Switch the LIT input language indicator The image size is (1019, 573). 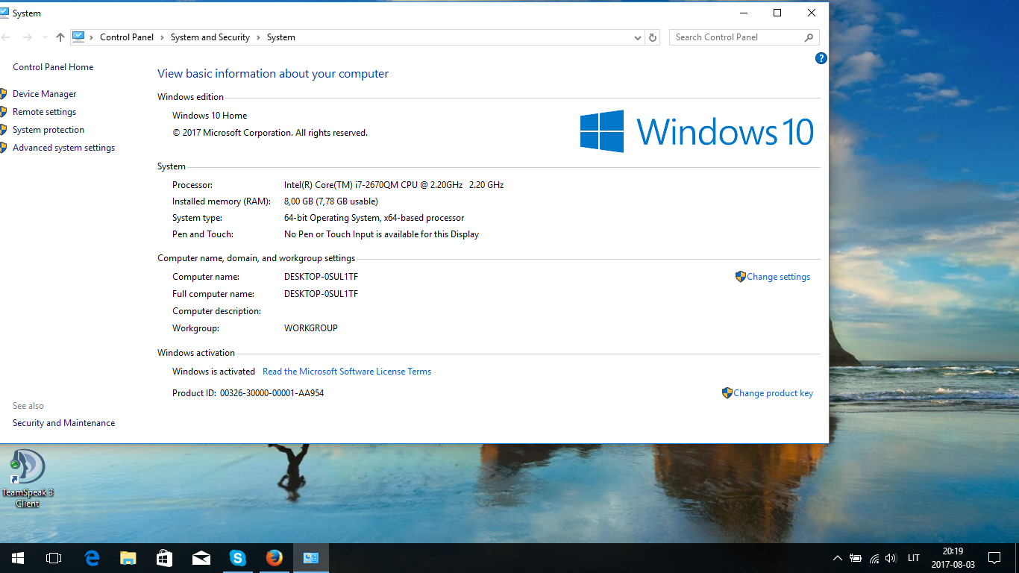pyautogui.click(x=914, y=558)
